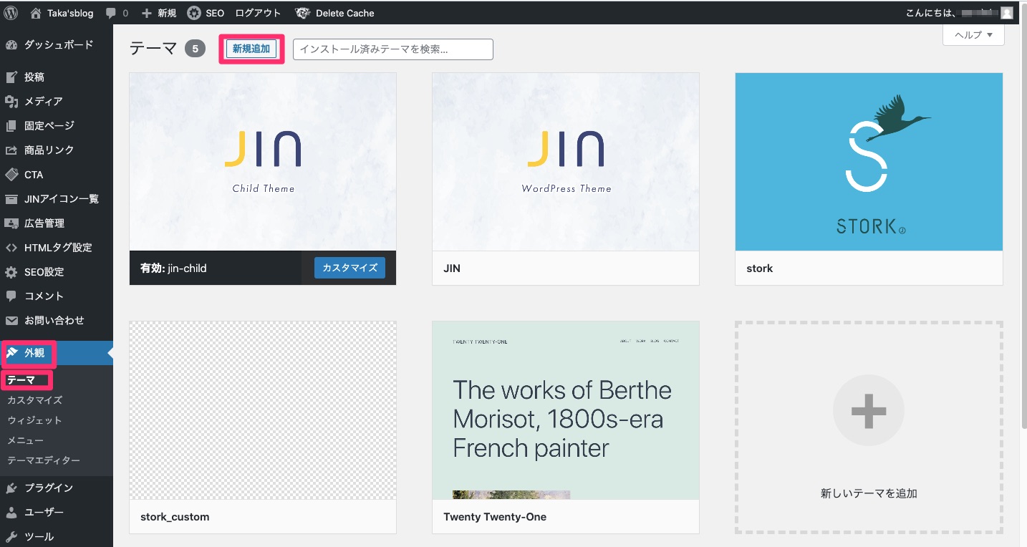
Task: Open the ウィジェット submenu item
Action: 34,420
